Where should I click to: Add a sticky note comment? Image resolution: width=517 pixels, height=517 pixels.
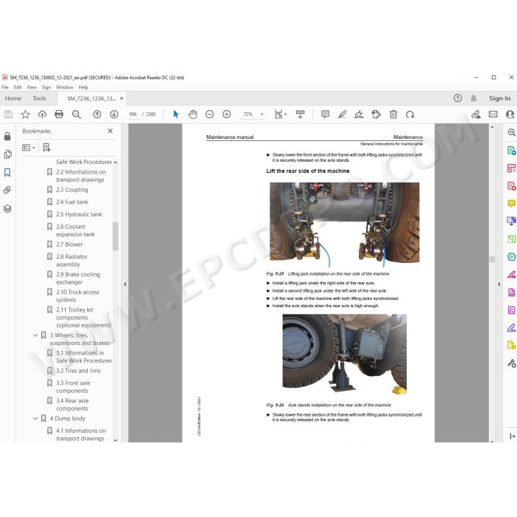(x=325, y=114)
